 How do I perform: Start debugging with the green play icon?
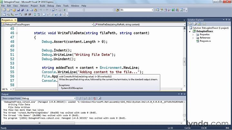tap(64, 10)
